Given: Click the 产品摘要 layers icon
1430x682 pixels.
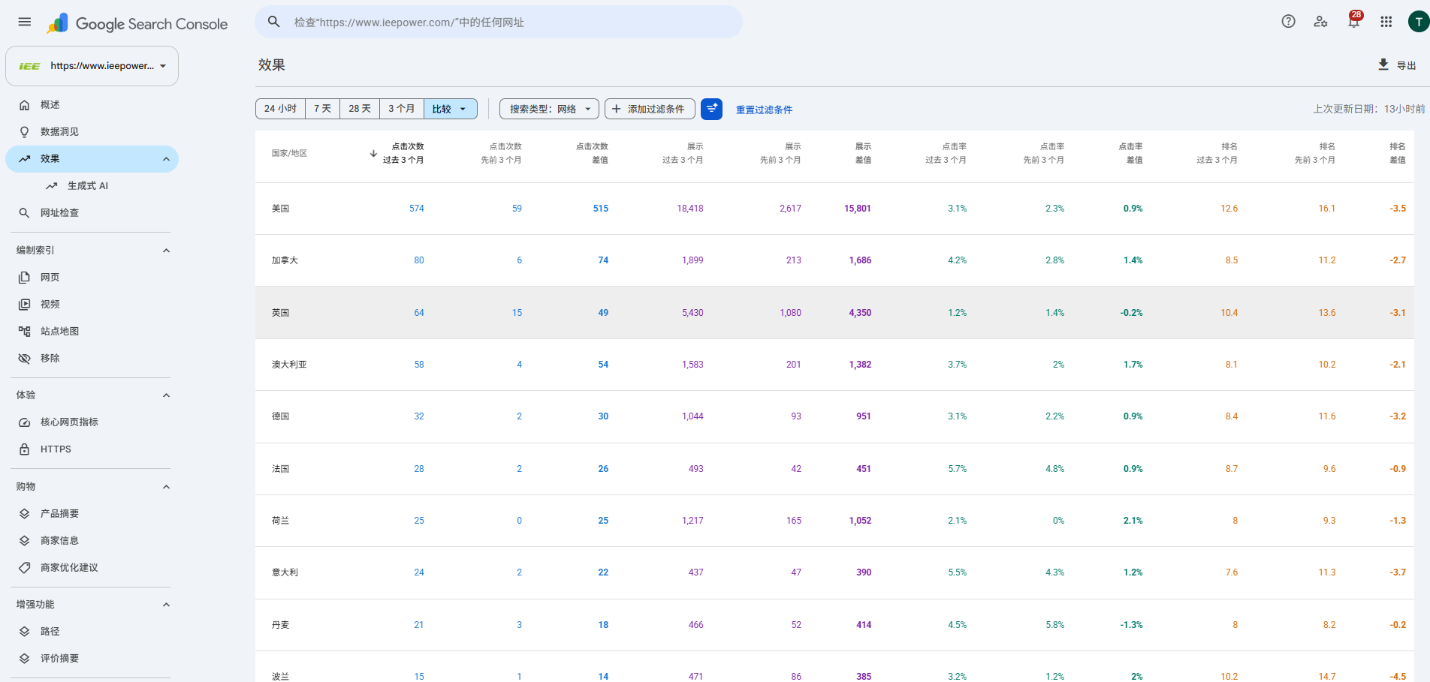Looking at the screenshot, I should click(25, 514).
